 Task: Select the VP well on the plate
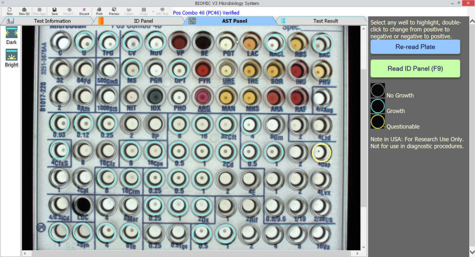point(180,42)
